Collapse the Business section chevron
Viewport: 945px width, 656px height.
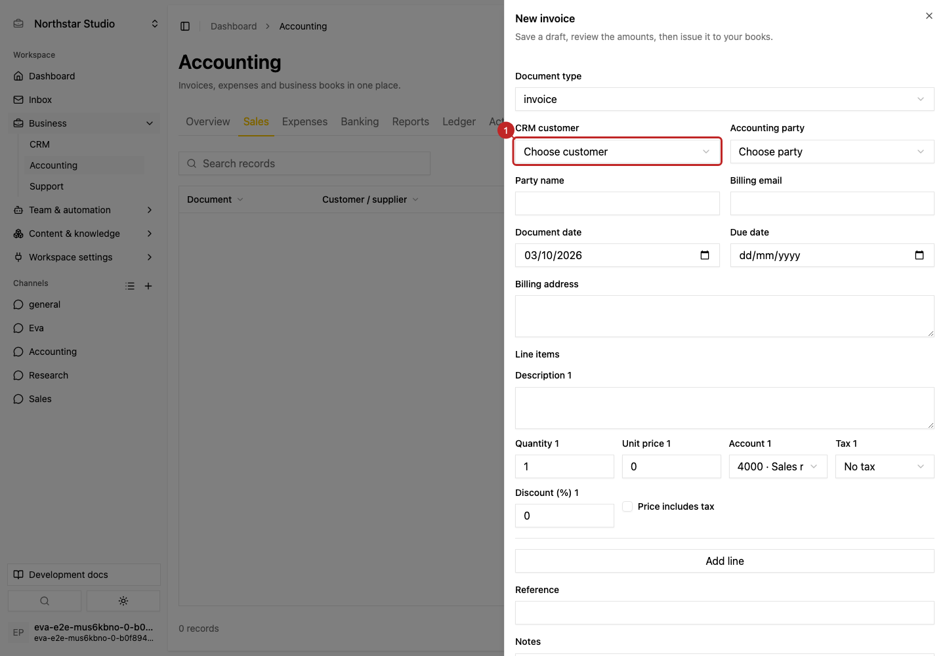click(150, 123)
